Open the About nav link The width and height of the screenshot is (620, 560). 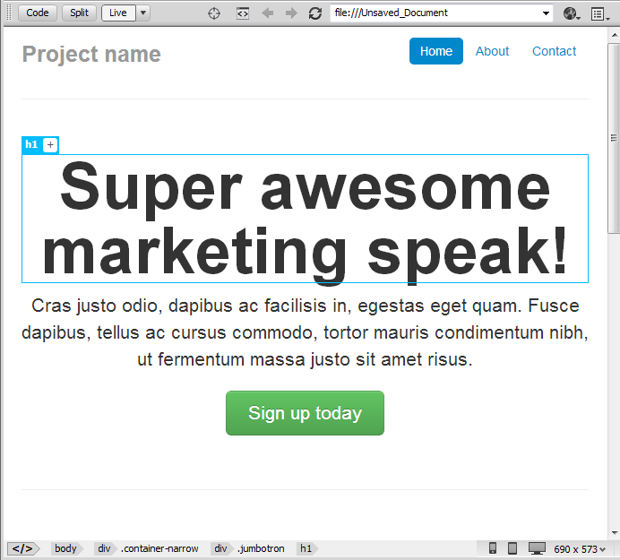[x=492, y=51]
